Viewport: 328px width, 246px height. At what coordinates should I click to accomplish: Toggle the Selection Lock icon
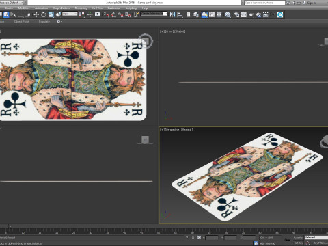coord(193,238)
